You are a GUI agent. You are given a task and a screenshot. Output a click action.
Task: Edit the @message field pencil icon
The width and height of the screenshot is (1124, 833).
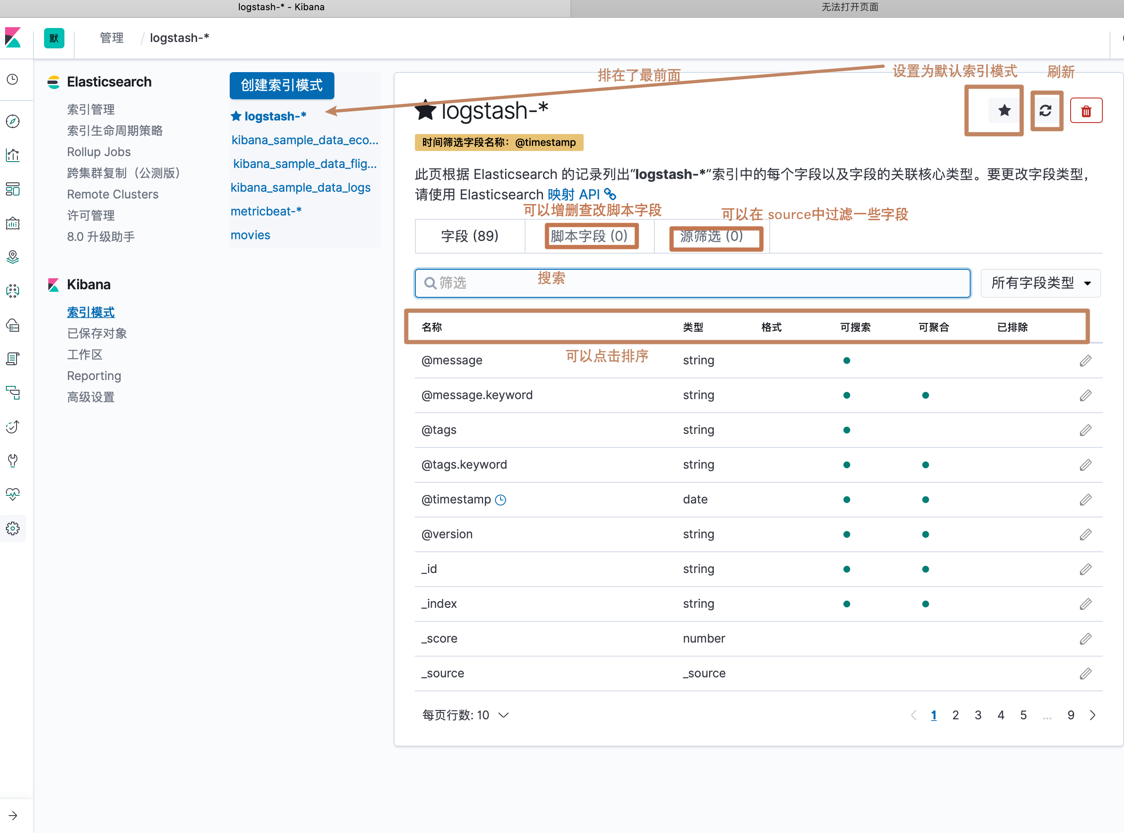click(x=1085, y=361)
